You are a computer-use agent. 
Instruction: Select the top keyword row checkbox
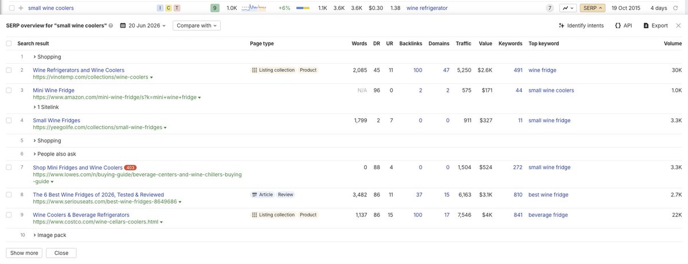point(11,8)
